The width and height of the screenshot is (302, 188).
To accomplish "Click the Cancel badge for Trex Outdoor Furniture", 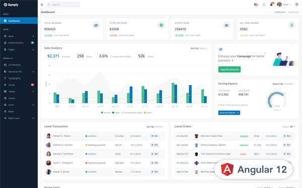I will tap(243, 154).
